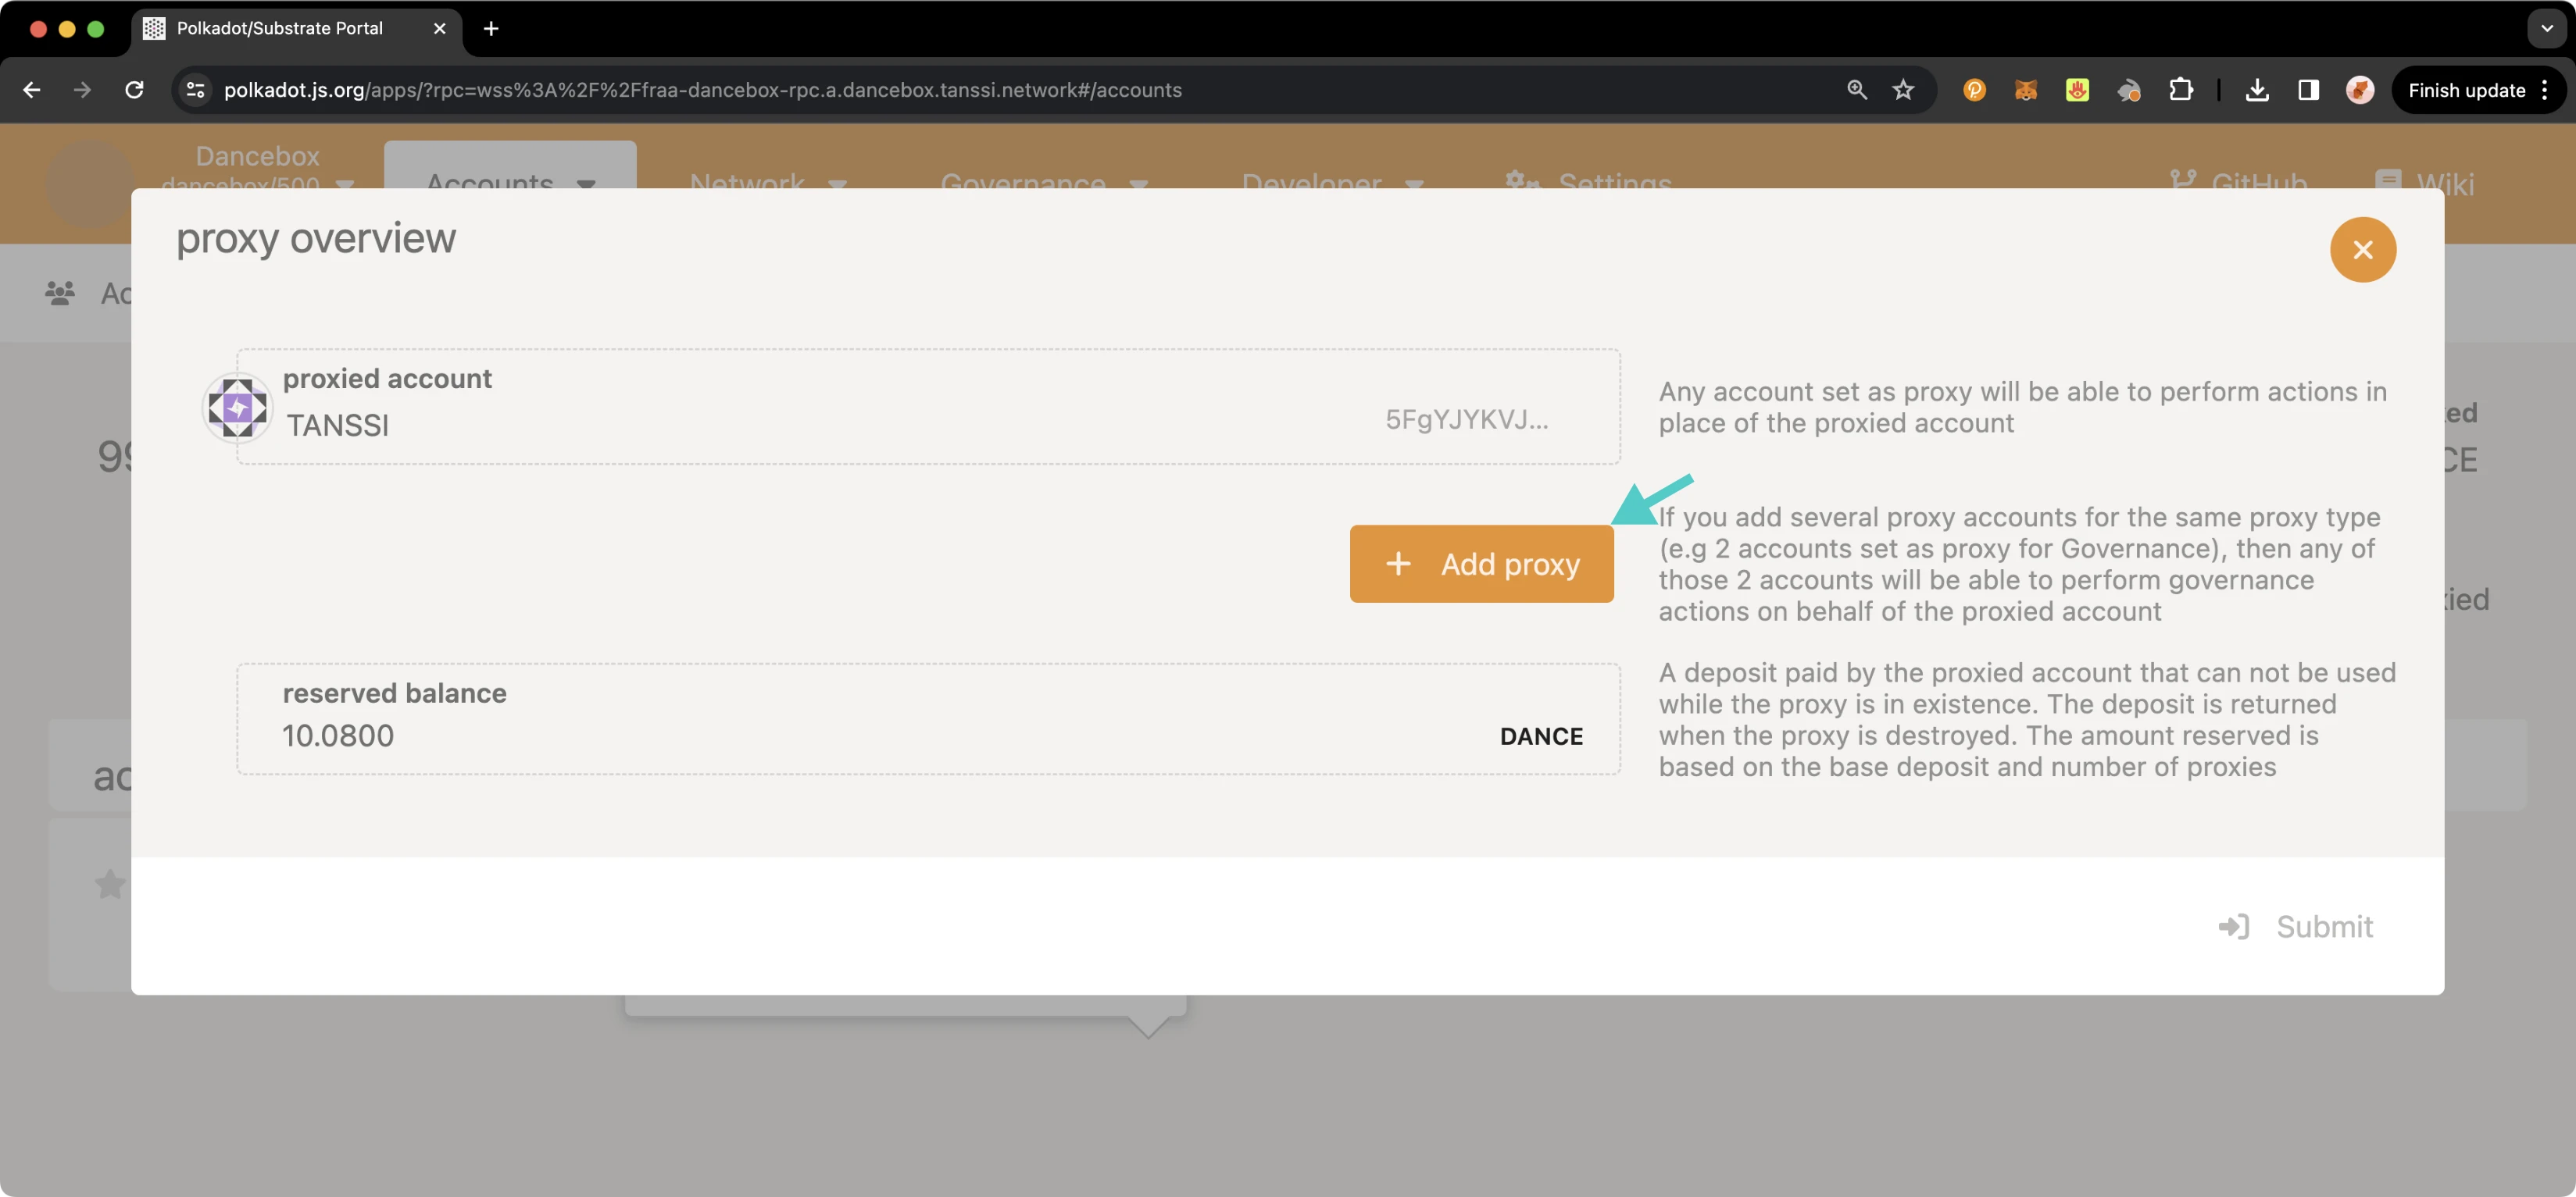Click the reserved balance 10.0800 field
The image size is (2576, 1197).
tap(928, 718)
